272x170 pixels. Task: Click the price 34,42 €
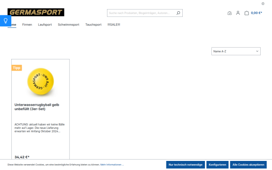coord(22,157)
